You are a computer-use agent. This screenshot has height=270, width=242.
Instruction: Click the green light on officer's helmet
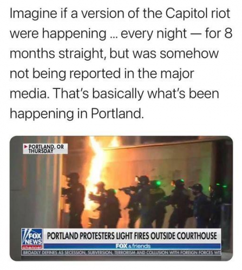tap(158, 183)
